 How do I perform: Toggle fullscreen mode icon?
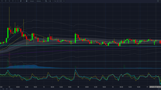61,1
